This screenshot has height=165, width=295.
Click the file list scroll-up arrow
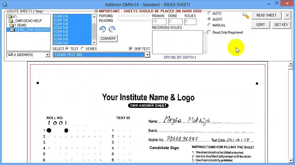point(94,16)
